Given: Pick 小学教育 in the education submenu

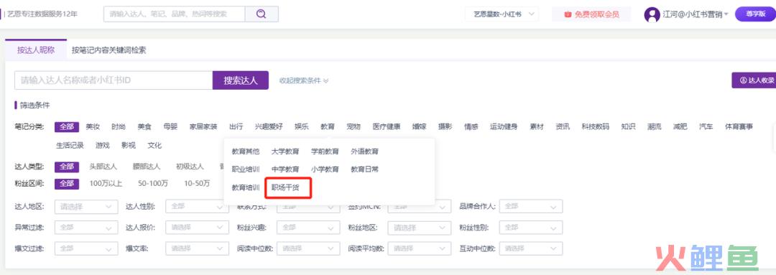Looking at the screenshot, I should point(325,169).
